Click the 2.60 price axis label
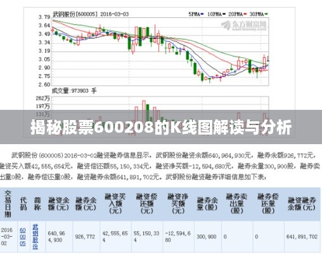322x254 pixels. click(x=44, y=84)
